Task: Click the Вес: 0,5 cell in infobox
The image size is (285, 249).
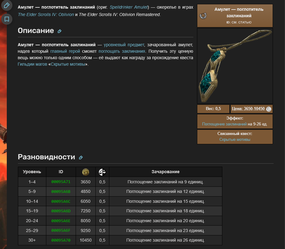Action: coord(213,109)
